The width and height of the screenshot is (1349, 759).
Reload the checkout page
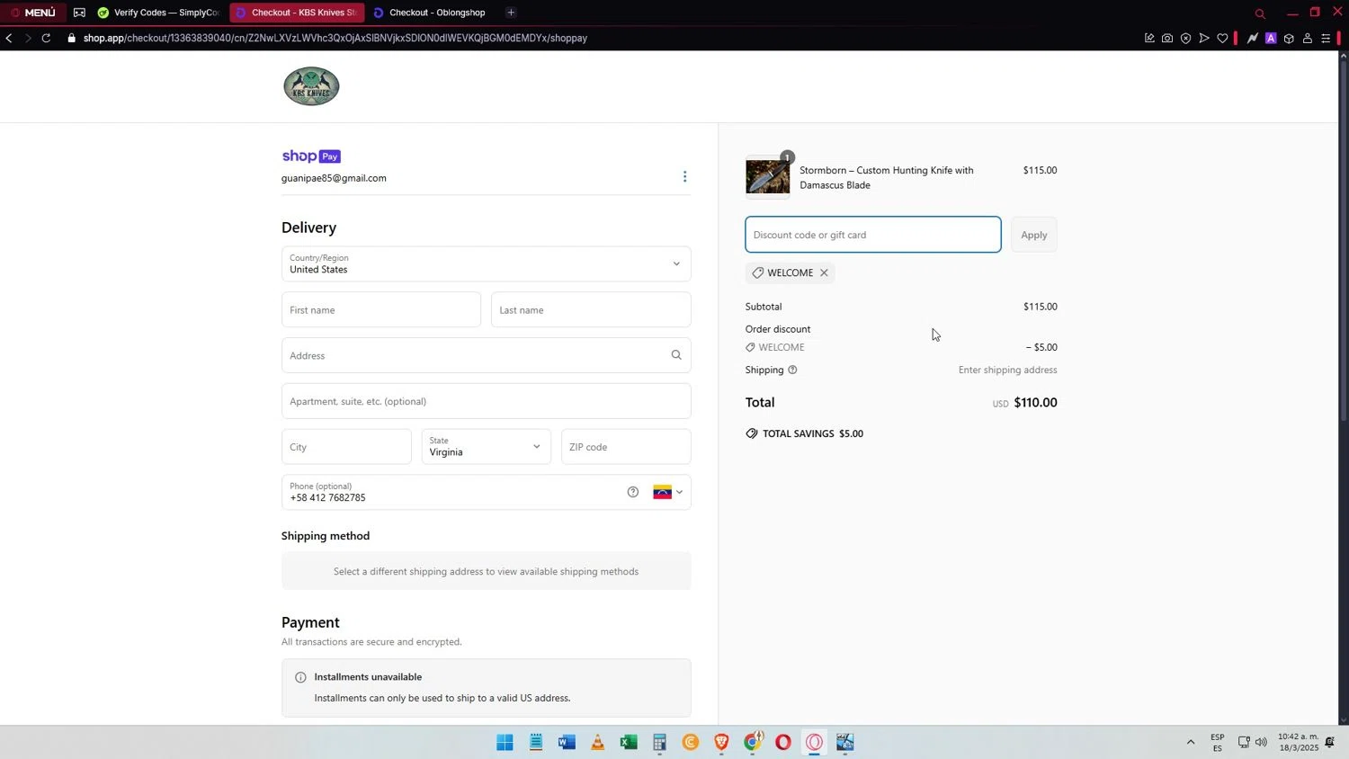pyautogui.click(x=46, y=38)
